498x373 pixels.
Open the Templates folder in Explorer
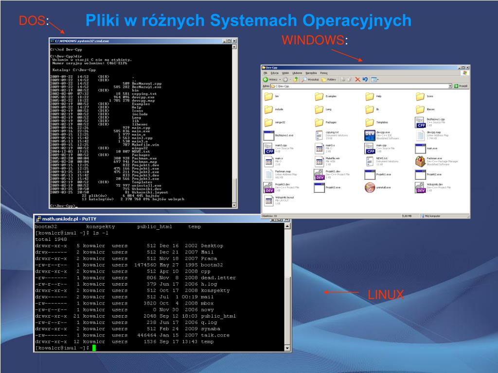tap(370, 122)
